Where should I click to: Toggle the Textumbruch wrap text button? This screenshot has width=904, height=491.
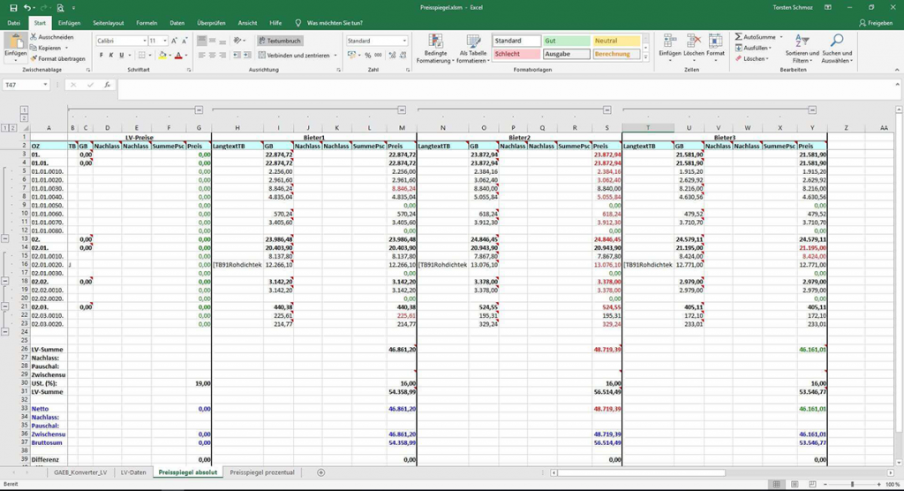[x=280, y=41]
